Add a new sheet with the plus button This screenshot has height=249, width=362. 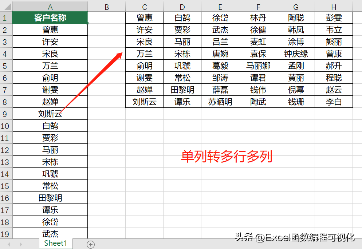(91, 244)
